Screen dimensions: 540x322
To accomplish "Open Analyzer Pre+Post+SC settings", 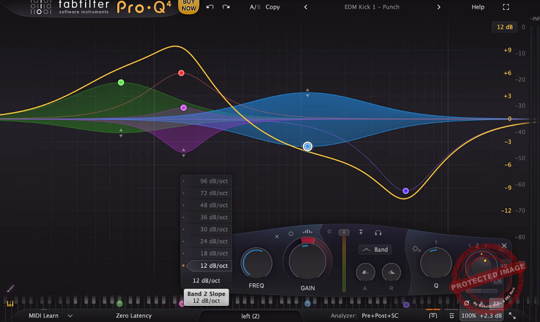I will click(380, 316).
